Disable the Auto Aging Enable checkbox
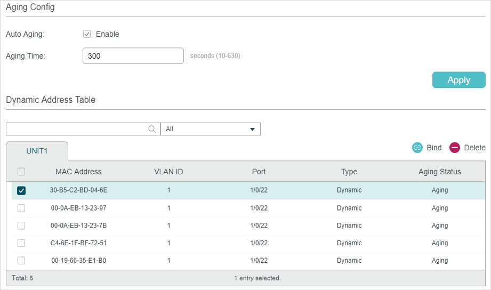 (x=87, y=34)
